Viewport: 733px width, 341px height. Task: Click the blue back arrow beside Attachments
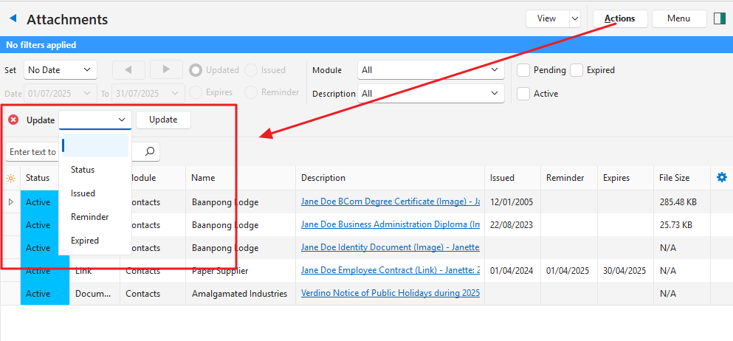(13, 18)
